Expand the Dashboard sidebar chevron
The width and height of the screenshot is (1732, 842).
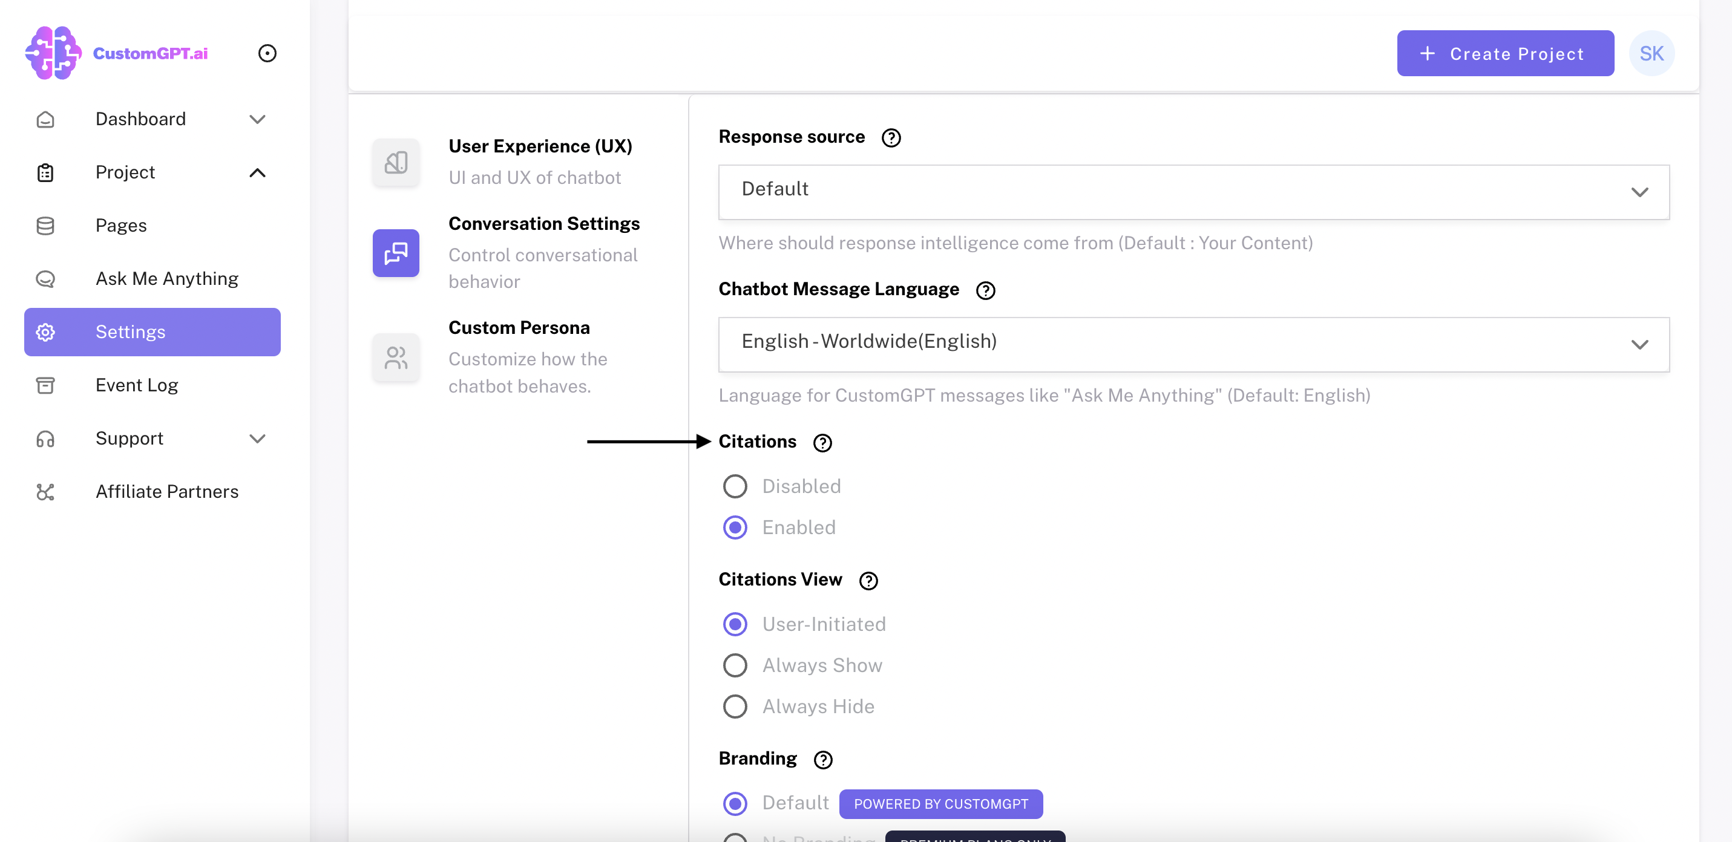point(258,120)
